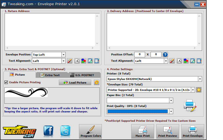The height and width of the screenshot is (140, 223).
Task: Open text color picker for Return Address
Action: 84,61
